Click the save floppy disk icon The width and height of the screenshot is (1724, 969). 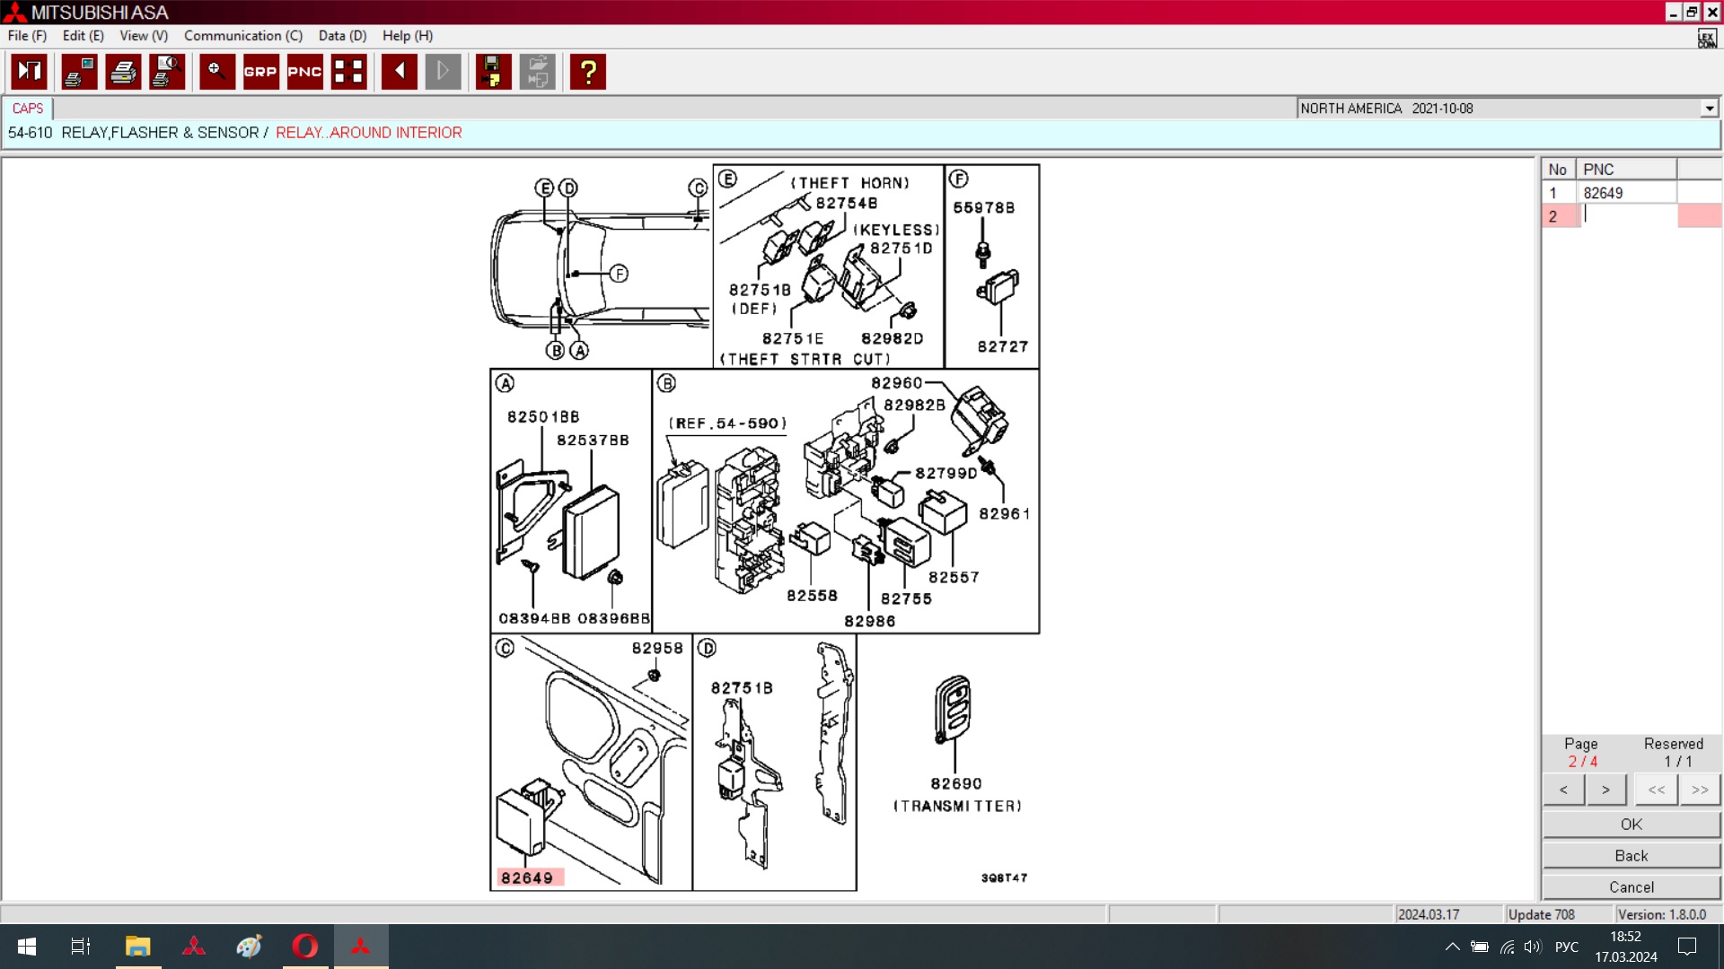pos(492,72)
